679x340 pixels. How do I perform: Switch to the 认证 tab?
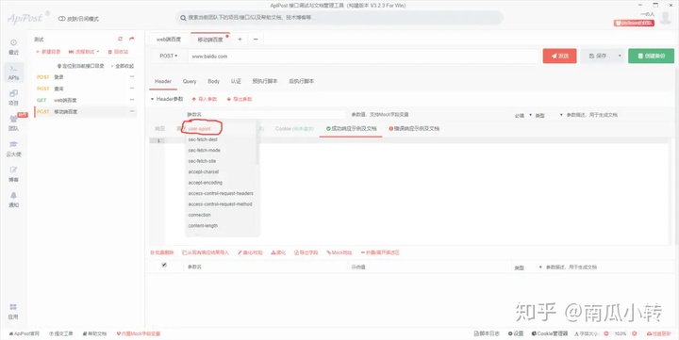coord(236,81)
